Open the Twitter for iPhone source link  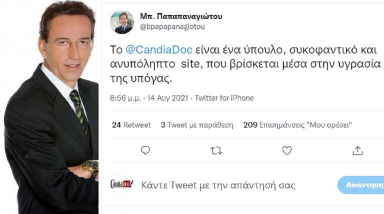coord(224,98)
